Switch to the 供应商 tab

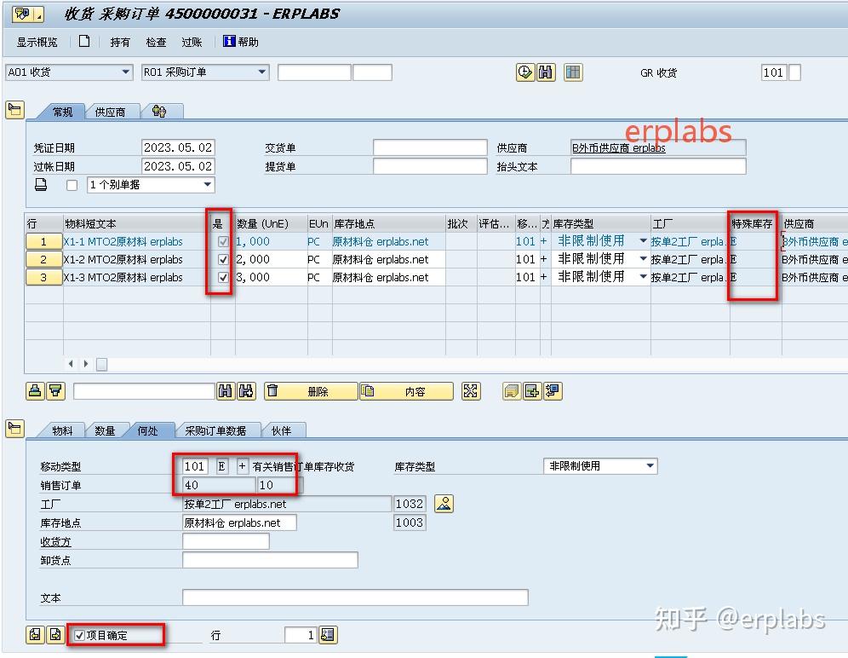tap(109, 112)
